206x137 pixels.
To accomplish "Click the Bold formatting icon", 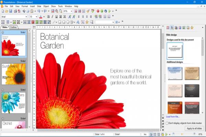I will 48,16.
